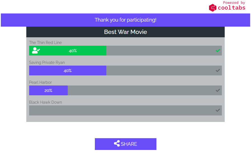This screenshot has height=155, width=251.
Task: Click green checkmark for The Thin Red Line
Action: pyautogui.click(x=218, y=50)
